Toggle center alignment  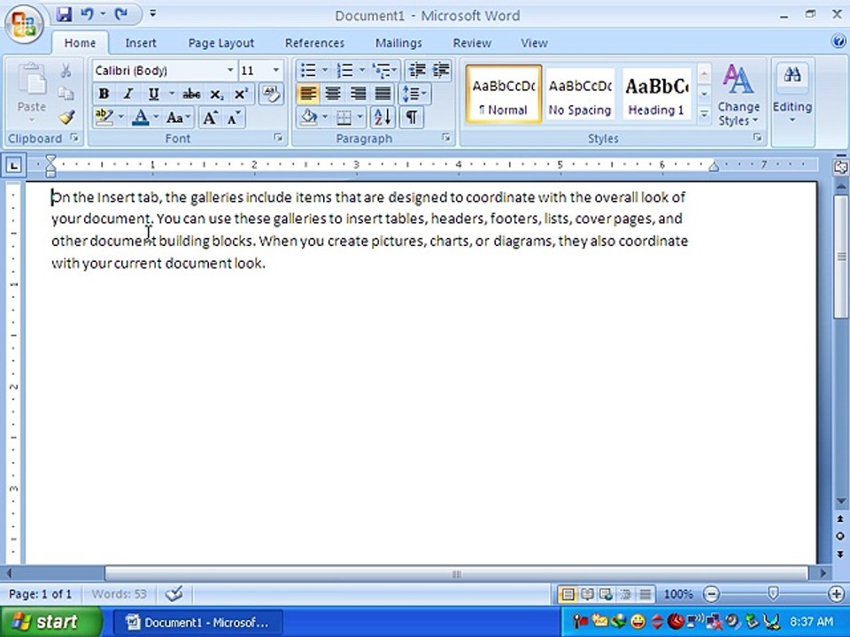333,94
